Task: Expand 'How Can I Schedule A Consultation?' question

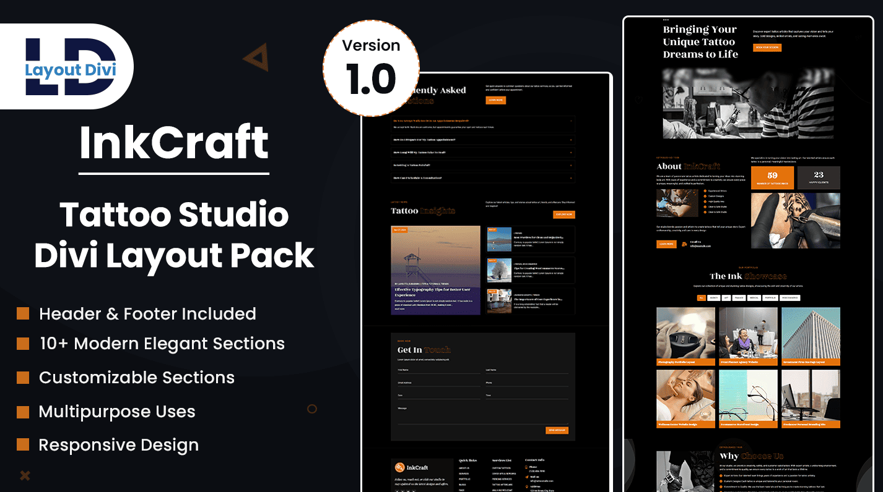Action: 483,178
